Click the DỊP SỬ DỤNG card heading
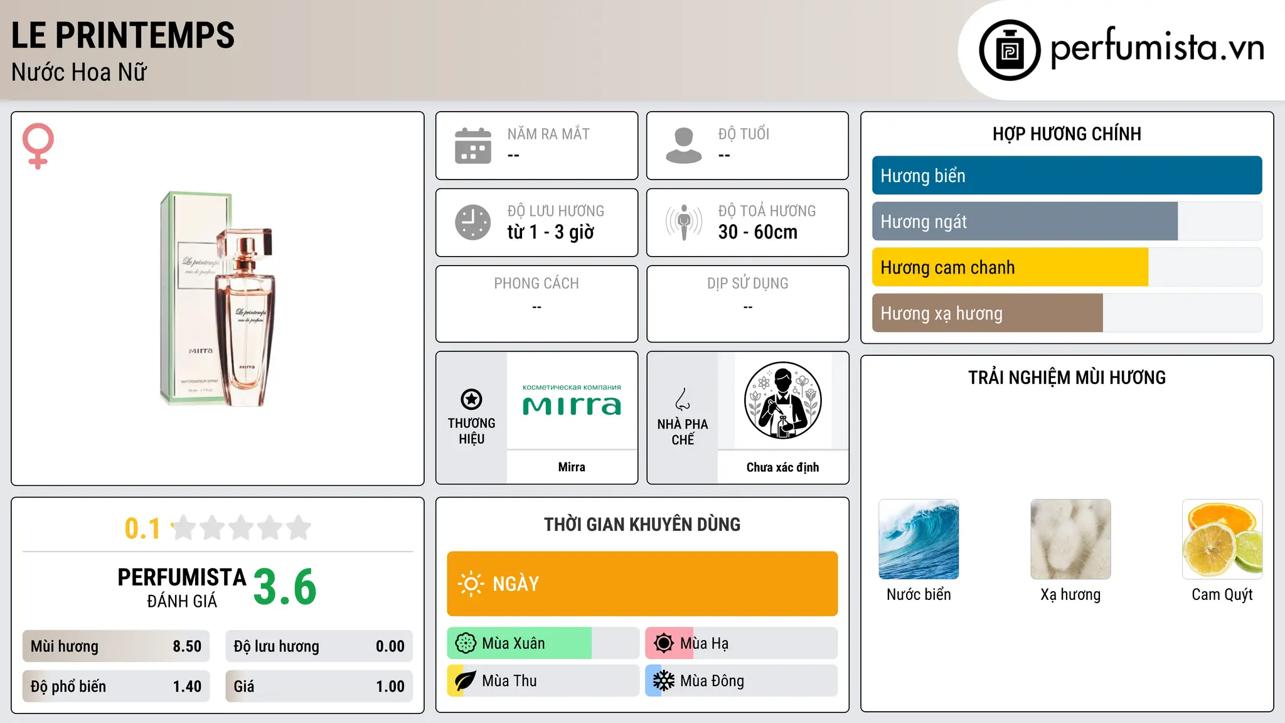 (x=748, y=283)
